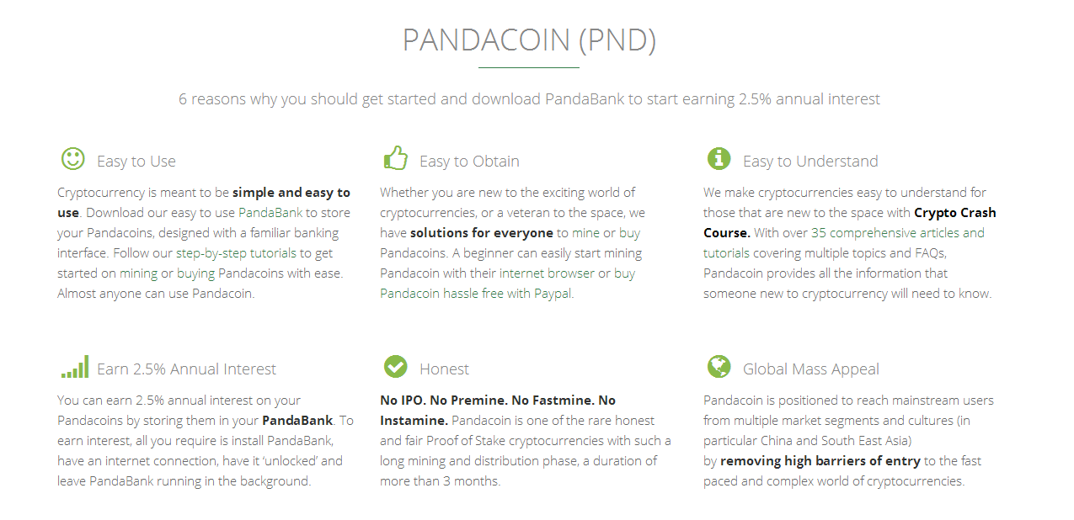Click the bold PandaBank text in interest section
Viewport: 1074px width, 520px height.
tap(297, 421)
